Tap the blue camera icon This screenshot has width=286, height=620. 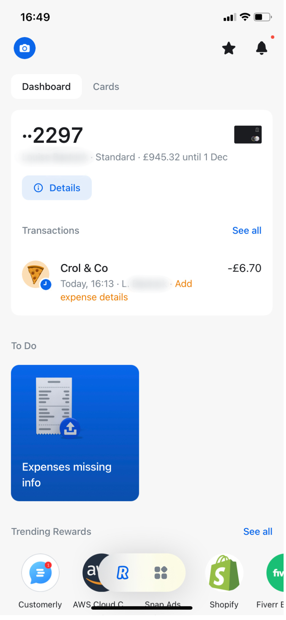click(x=25, y=48)
